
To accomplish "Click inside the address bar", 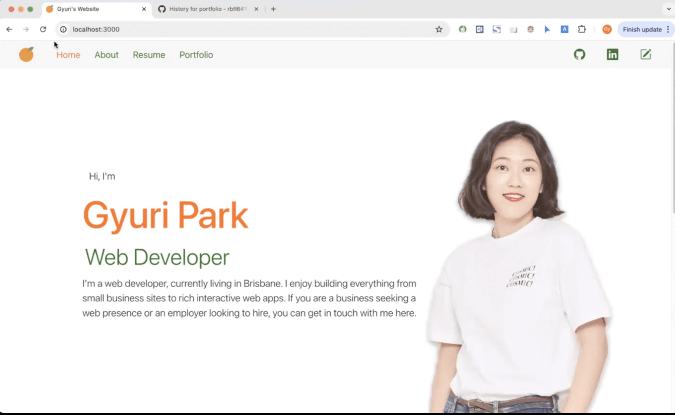I will coord(211,29).
